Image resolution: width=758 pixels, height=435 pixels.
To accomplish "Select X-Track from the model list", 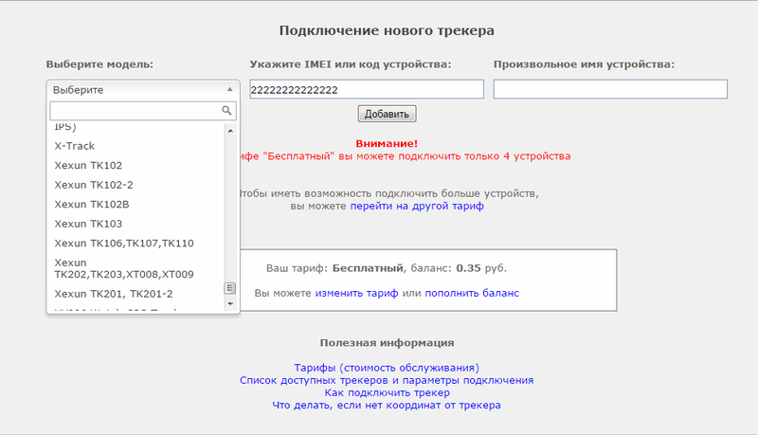I will point(75,146).
